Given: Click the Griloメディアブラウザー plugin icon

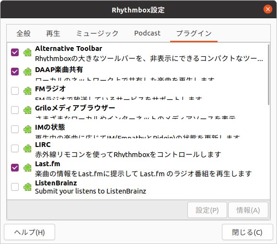Looking at the screenshot, I should point(27,110).
